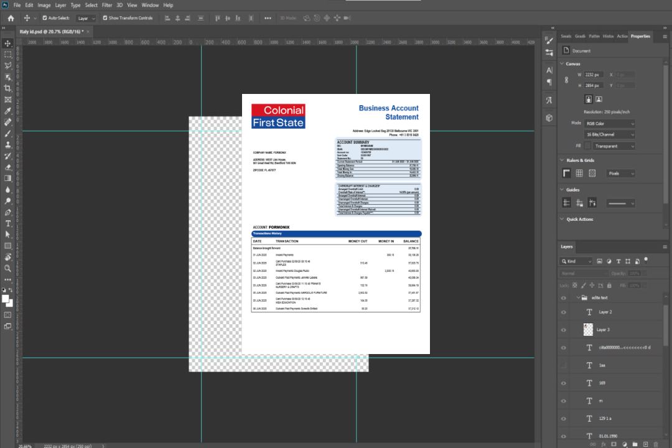The image size is (672, 448).
Task: Open the Layer menu
Action: pyautogui.click(x=60, y=5)
